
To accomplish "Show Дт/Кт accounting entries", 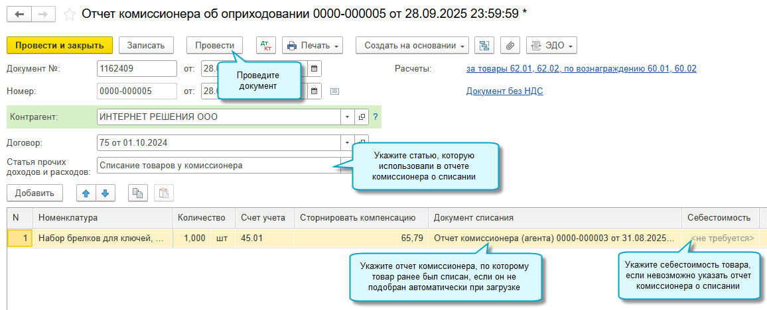I will tap(266, 45).
